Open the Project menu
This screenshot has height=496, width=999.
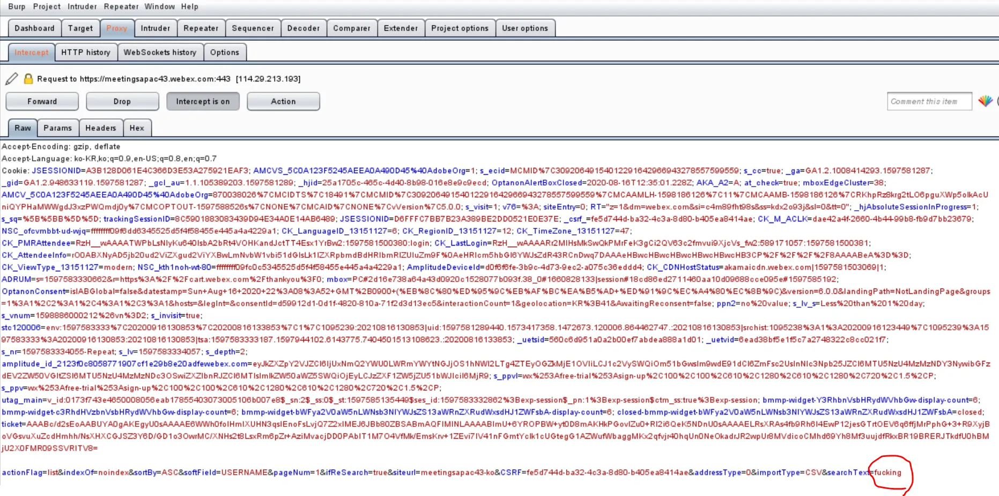coord(47,6)
